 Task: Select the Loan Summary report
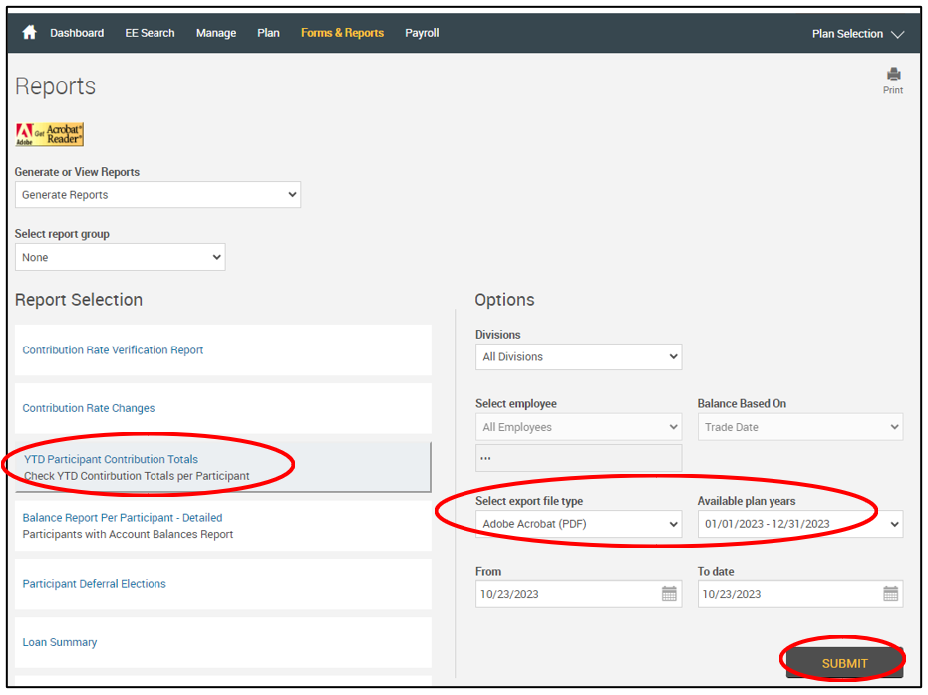click(60, 642)
